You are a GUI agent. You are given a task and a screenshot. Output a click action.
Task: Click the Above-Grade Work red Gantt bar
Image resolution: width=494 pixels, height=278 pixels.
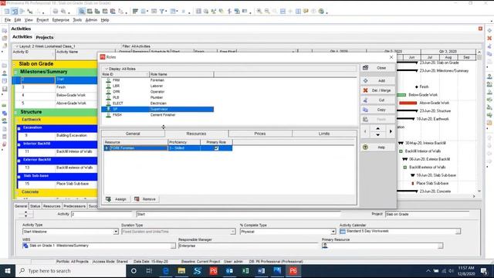click(x=408, y=103)
